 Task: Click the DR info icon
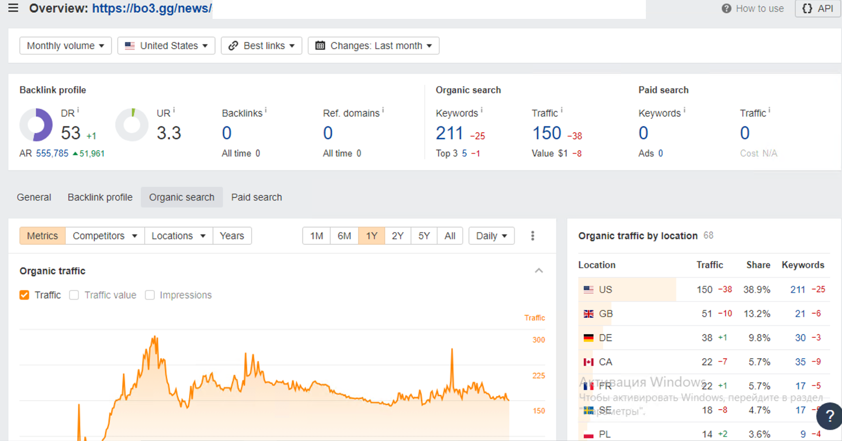[78, 110]
